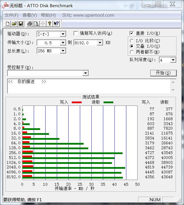The width and height of the screenshot is (184, 205).
Task: Expand the 受控制于(B) combo box
Action: 85,73
